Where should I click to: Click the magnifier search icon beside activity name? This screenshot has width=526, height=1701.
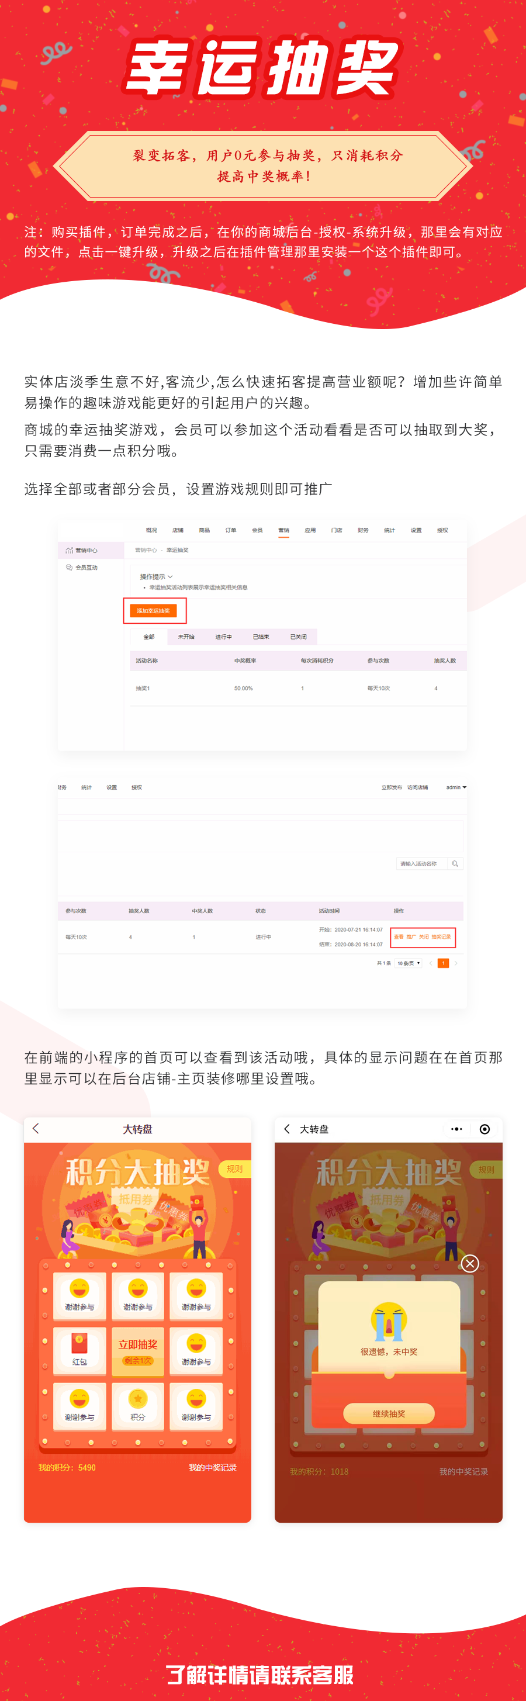(x=455, y=864)
